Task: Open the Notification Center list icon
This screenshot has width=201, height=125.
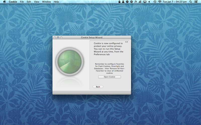Action: tap(196, 2)
